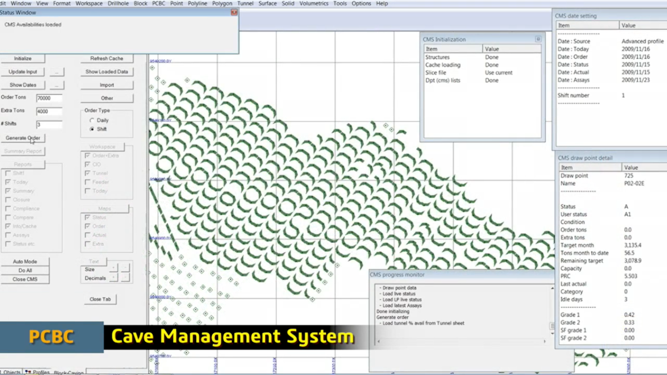This screenshot has width=667, height=375.
Task: Click the Refresh Cache button
Action: coord(107,58)
